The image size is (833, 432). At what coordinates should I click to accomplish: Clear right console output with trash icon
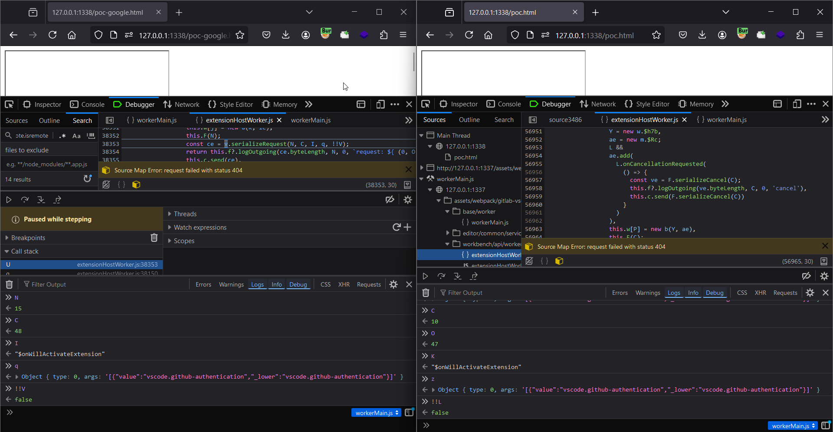tap(426, 293)
